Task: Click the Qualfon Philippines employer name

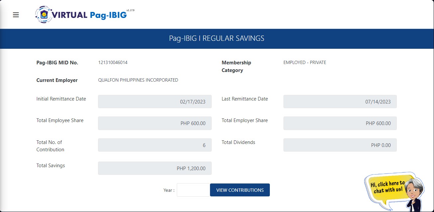Action: coord(138,80)
